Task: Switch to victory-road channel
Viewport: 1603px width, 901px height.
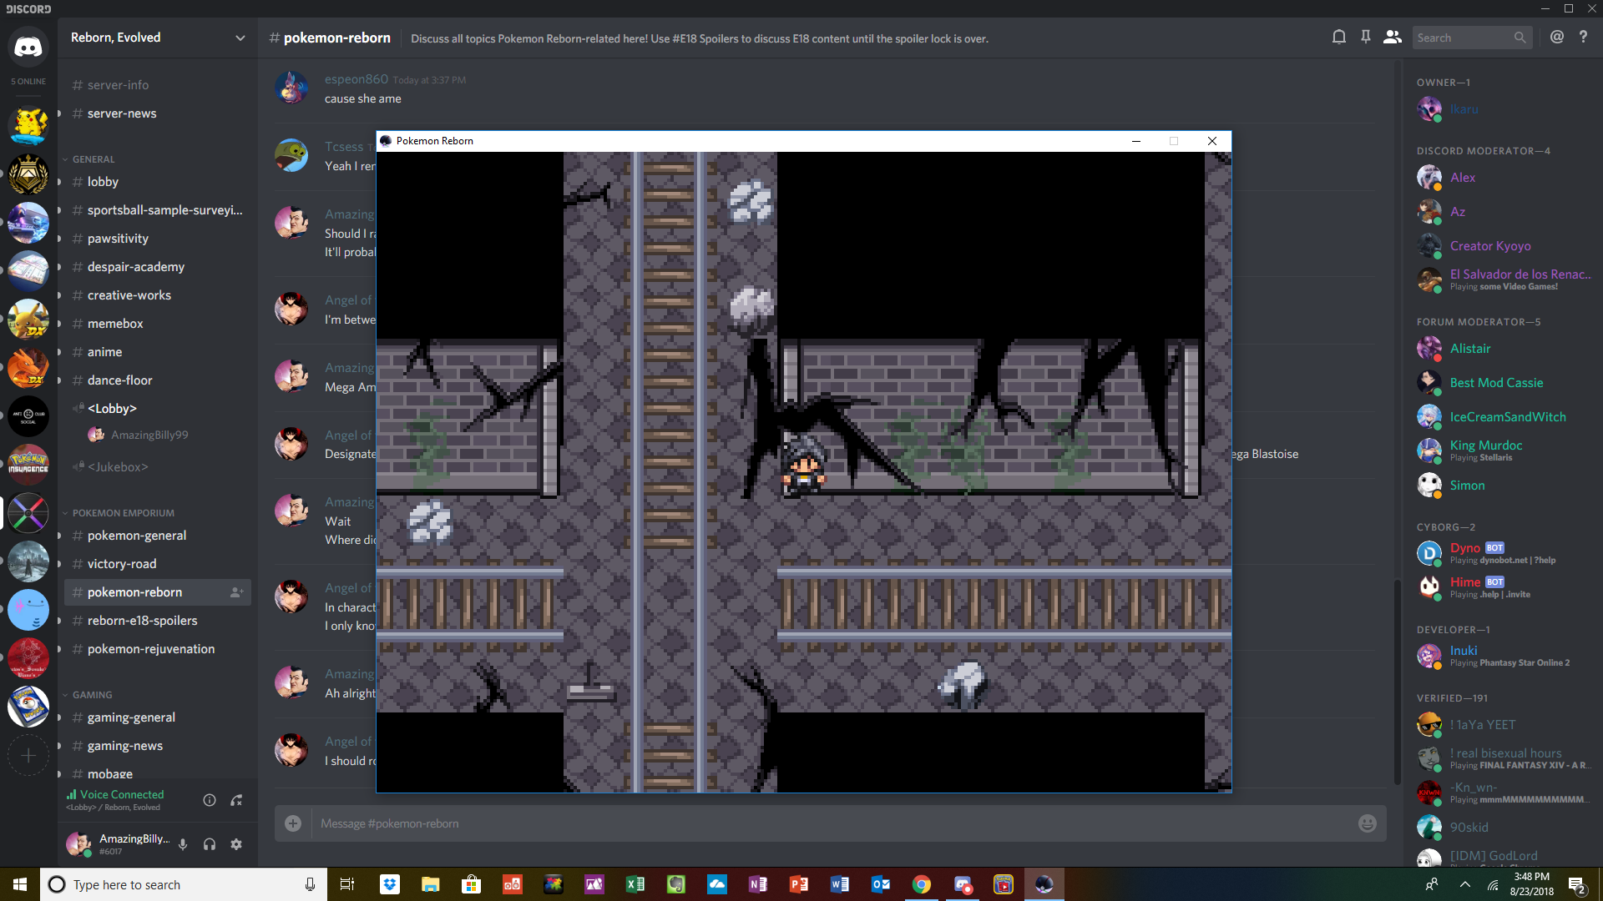Action: click(122, 564)
